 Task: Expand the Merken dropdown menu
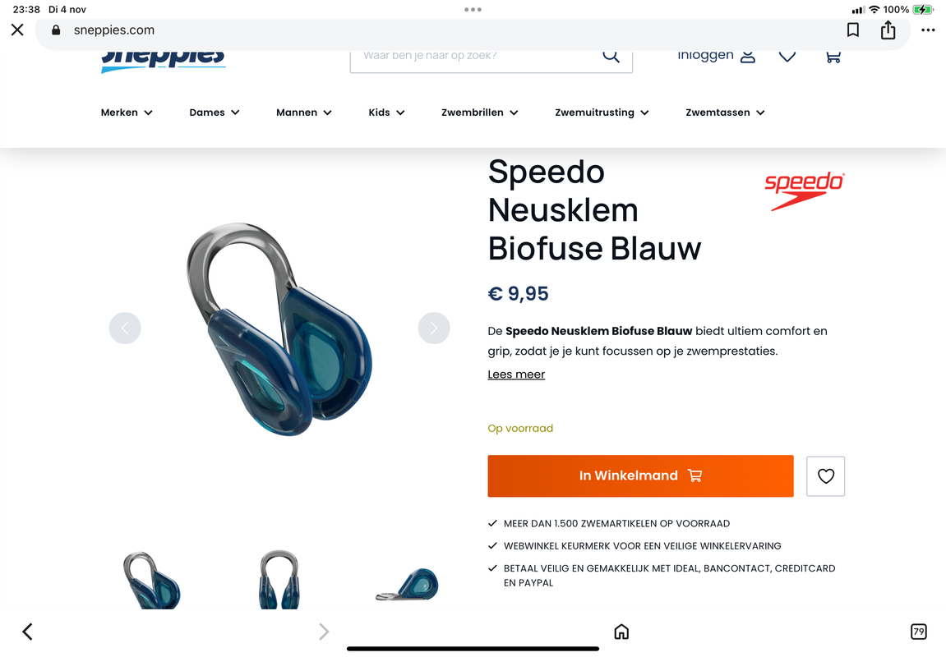pyautogui.click(x=127, y=113)
